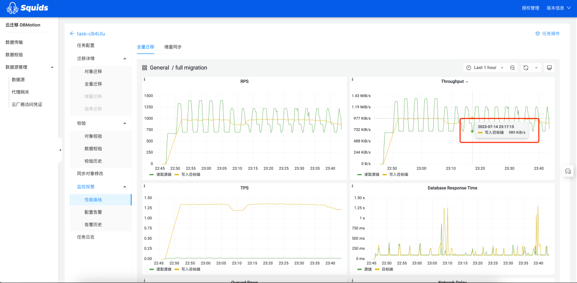Switch to the 增量同步 tab
Viewport: 577px width, 283px height.
tap(173, 47)
